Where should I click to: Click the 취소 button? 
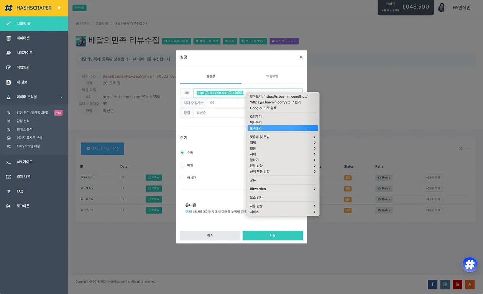coord(210,235)
